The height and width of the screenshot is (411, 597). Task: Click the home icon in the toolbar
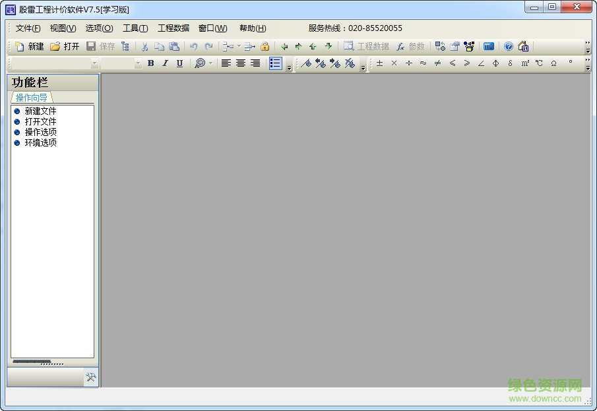point(523,46)
